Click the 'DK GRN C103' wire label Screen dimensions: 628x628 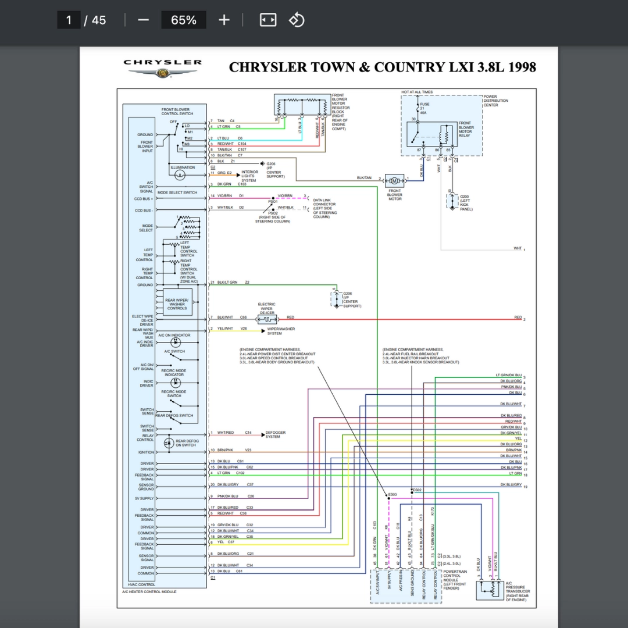coord(232,184)
